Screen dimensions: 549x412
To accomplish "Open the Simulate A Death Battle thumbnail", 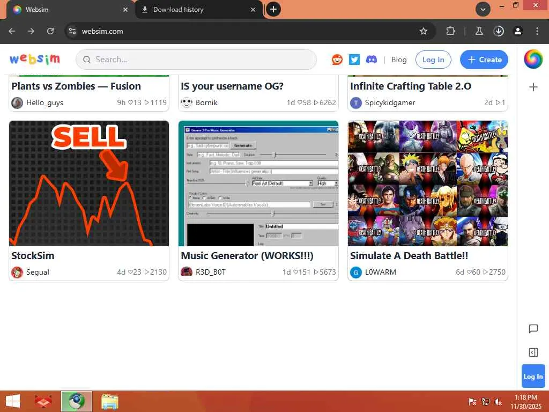I will (x=427, y=183).
